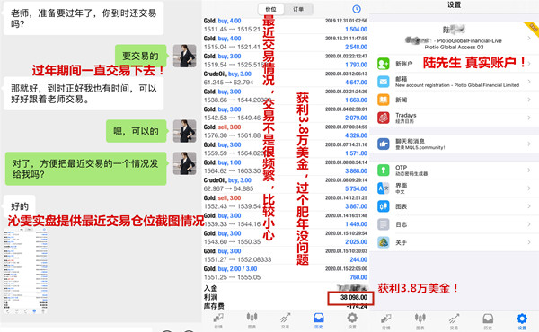The width and height of the screenshot is (539, 332).
Task: Expand the account row chevron for Plotio Global Access
Action: point(529,38)
